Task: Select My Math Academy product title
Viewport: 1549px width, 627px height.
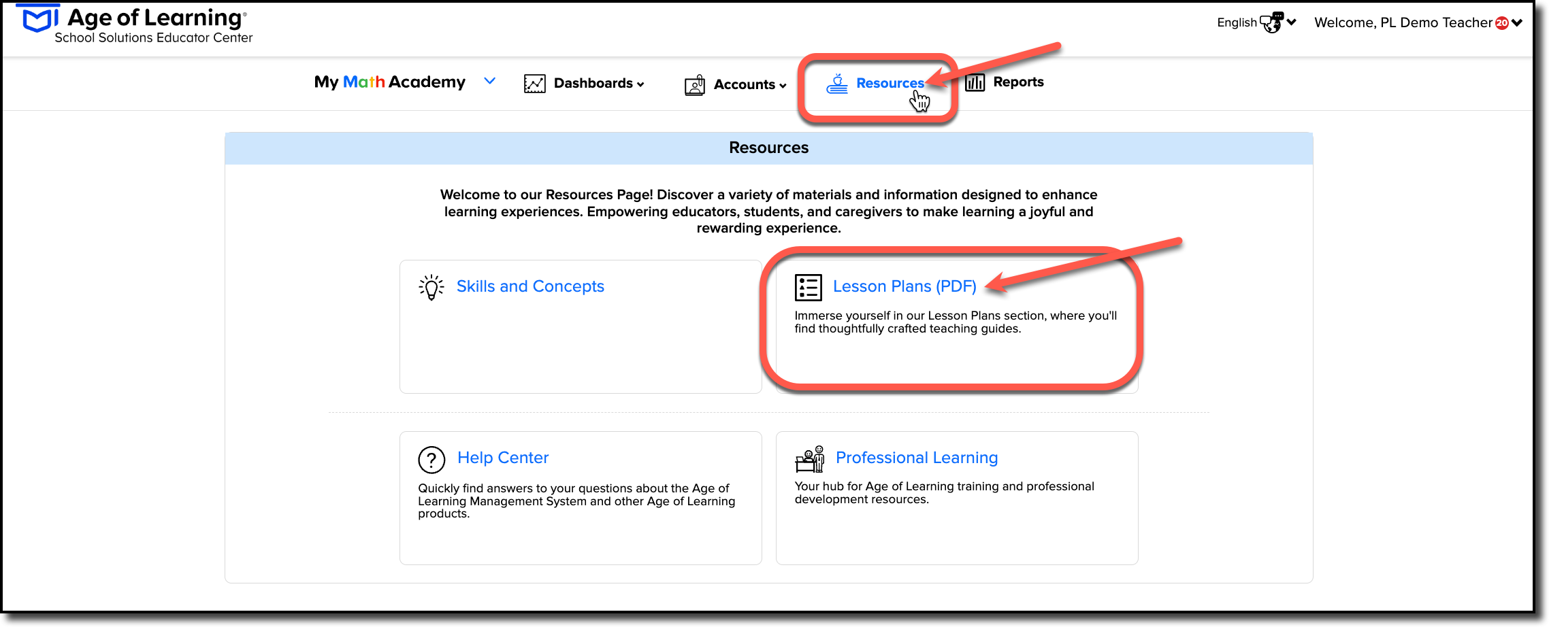Action: click(x=389, y=82)
